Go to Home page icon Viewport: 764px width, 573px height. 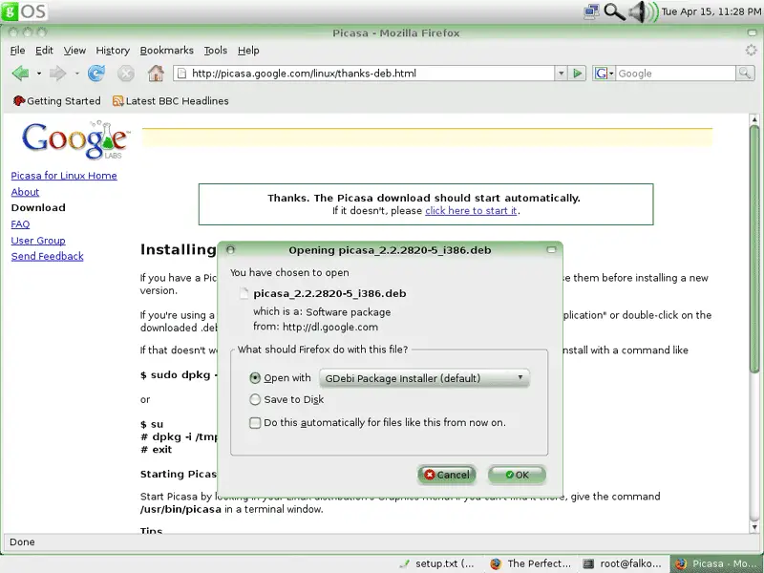pyautogui.click(x=156, y=74)
